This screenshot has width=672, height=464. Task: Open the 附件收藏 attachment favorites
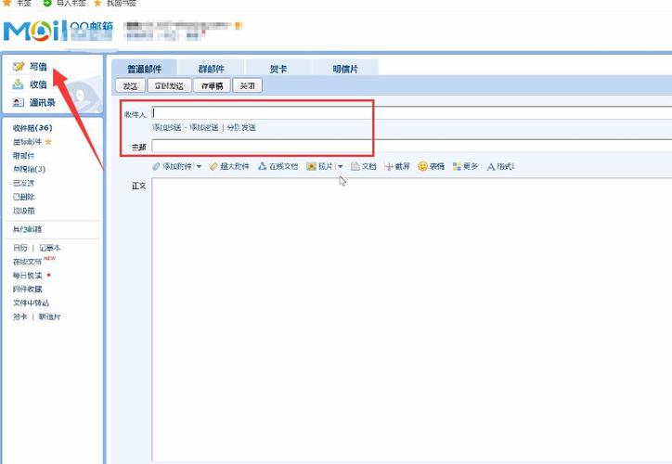pyautogui.click(x=28, y=290)
